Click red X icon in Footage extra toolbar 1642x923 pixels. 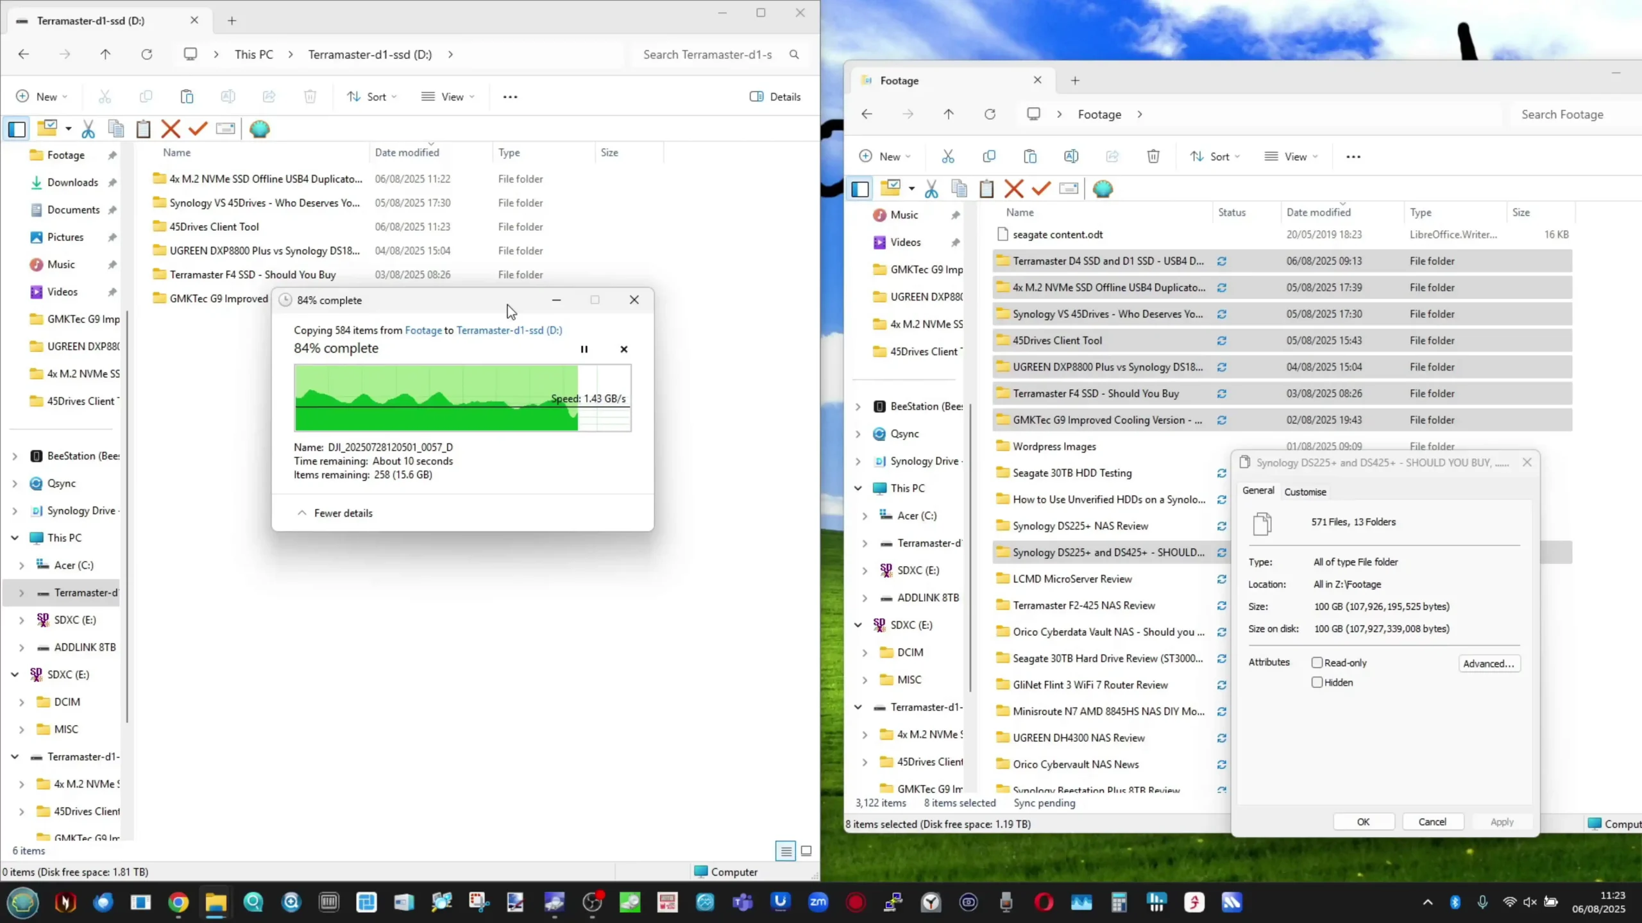coord(1013,189)
